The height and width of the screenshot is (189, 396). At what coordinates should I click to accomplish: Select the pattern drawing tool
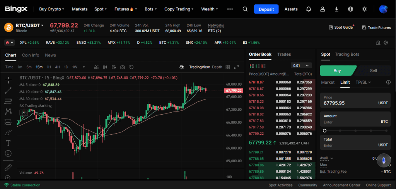[8, 111]
